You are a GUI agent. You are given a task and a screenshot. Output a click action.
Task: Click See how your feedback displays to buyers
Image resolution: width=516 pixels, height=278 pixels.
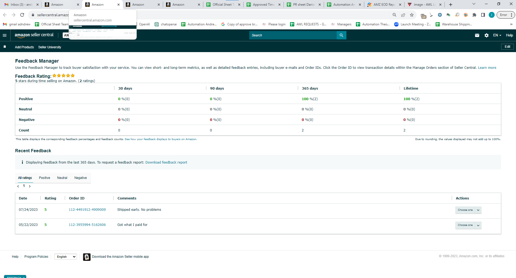pos(161,139)
